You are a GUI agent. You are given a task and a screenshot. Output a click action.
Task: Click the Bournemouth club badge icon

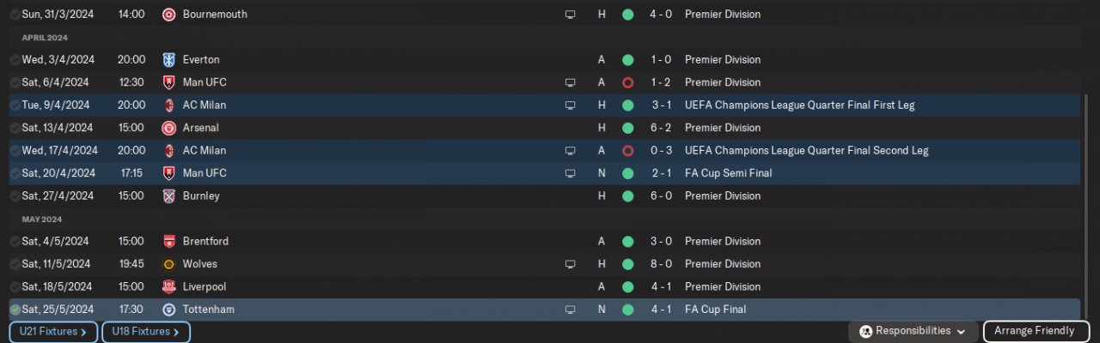coord(169,15)
